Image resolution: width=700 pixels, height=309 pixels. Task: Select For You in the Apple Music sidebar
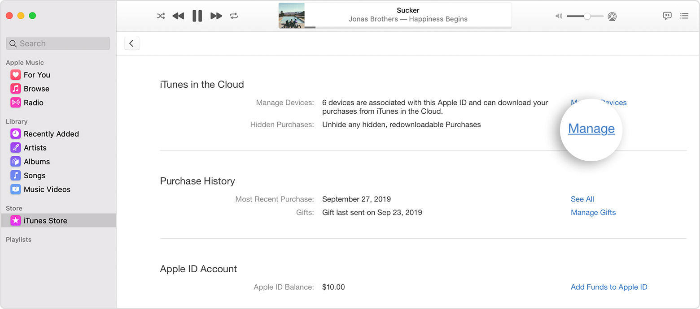tap(37, 75)
